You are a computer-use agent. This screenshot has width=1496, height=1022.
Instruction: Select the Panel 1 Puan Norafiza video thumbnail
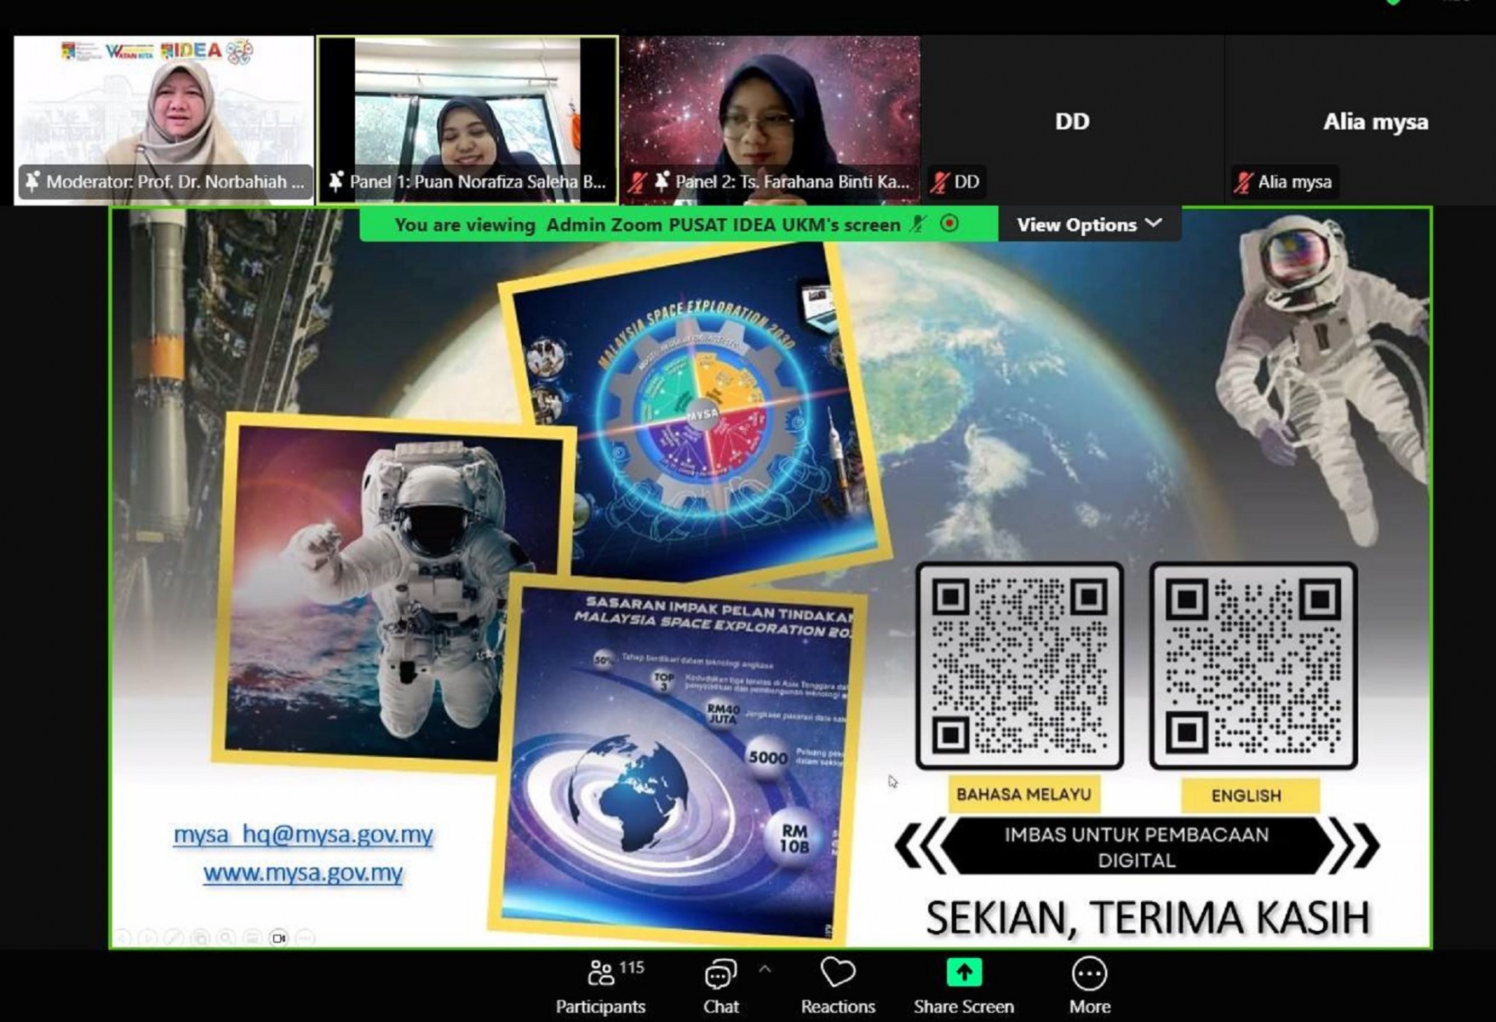(x=467, y=120)
